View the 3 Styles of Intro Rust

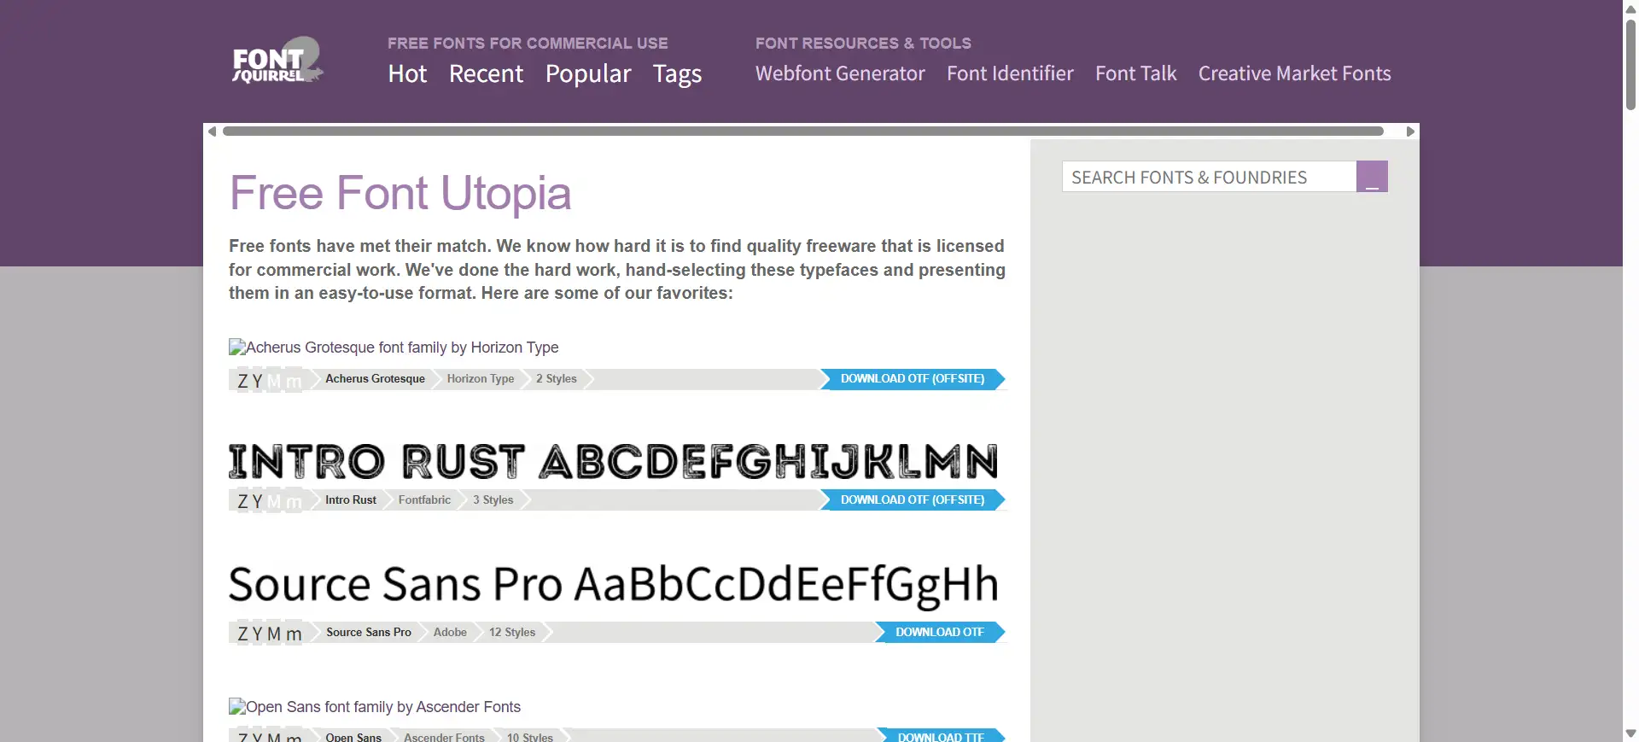point(493,500)
